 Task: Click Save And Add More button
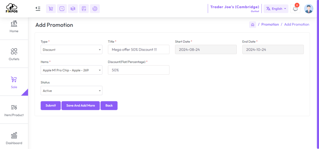coord(81,105)
